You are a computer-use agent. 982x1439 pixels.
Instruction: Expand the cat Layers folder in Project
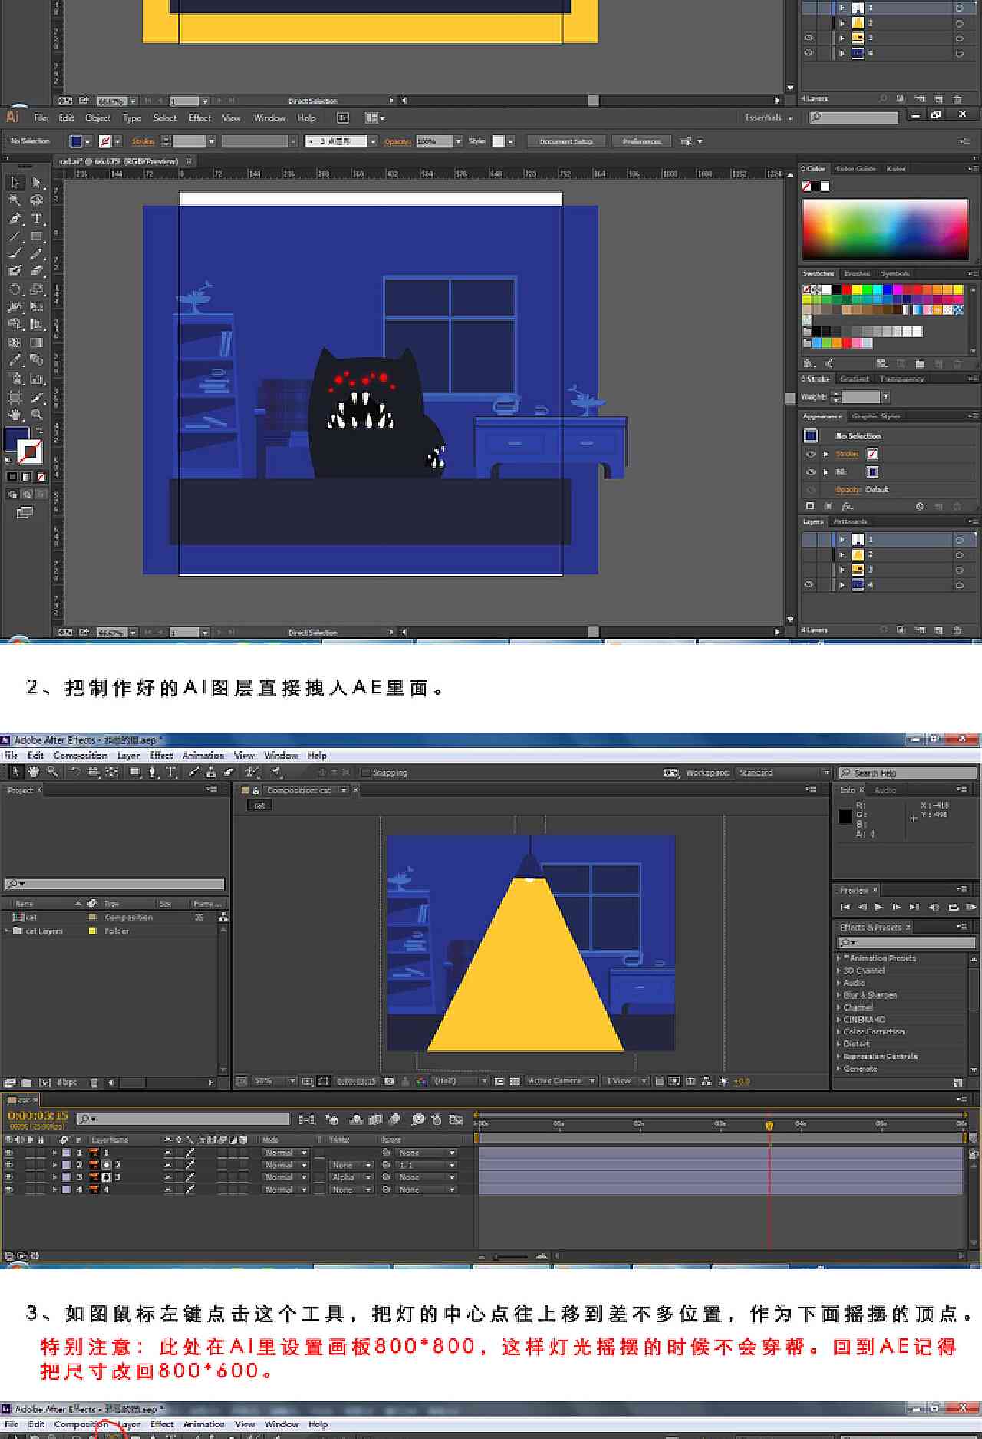pos(7,931)
